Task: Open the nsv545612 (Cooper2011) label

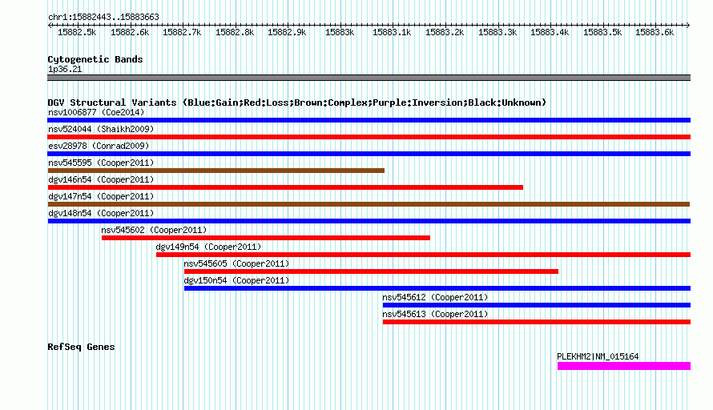Action: pos(435,297)
